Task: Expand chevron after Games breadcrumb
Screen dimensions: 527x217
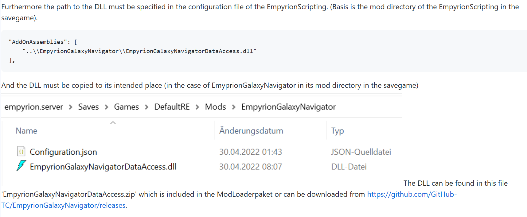Action: pyautogui.click(x=146, y=107)
